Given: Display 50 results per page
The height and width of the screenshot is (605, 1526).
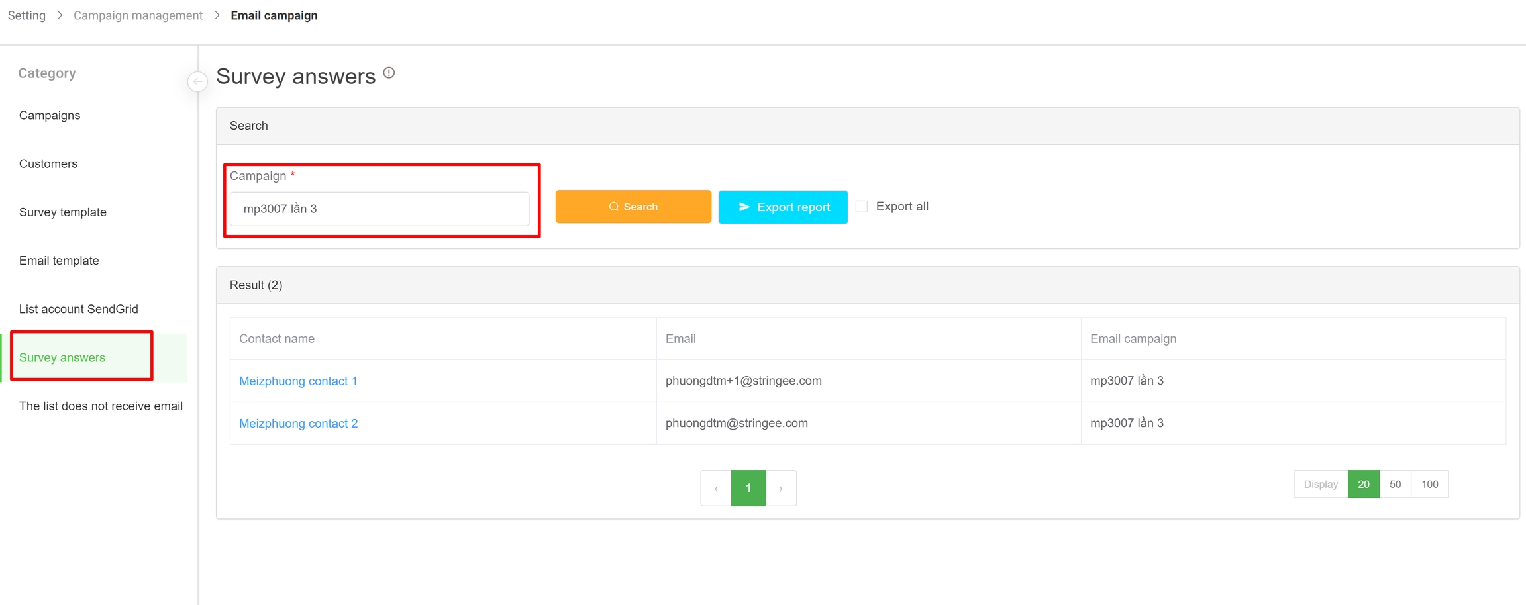Looking at the screenshot, I should pos(1395,484).
